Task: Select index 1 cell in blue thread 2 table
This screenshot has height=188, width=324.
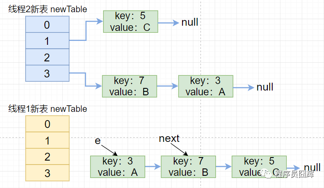Action: pyautogui.click(x=47, y=40)
